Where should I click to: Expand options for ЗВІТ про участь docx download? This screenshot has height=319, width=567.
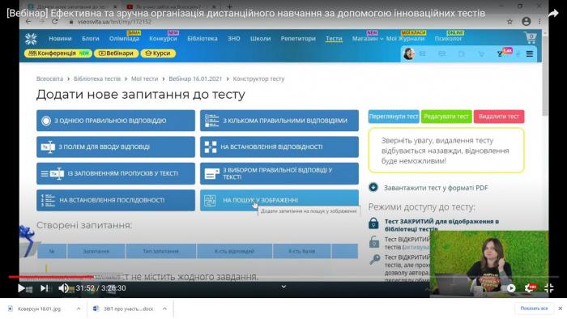click(x=164, y=308)
